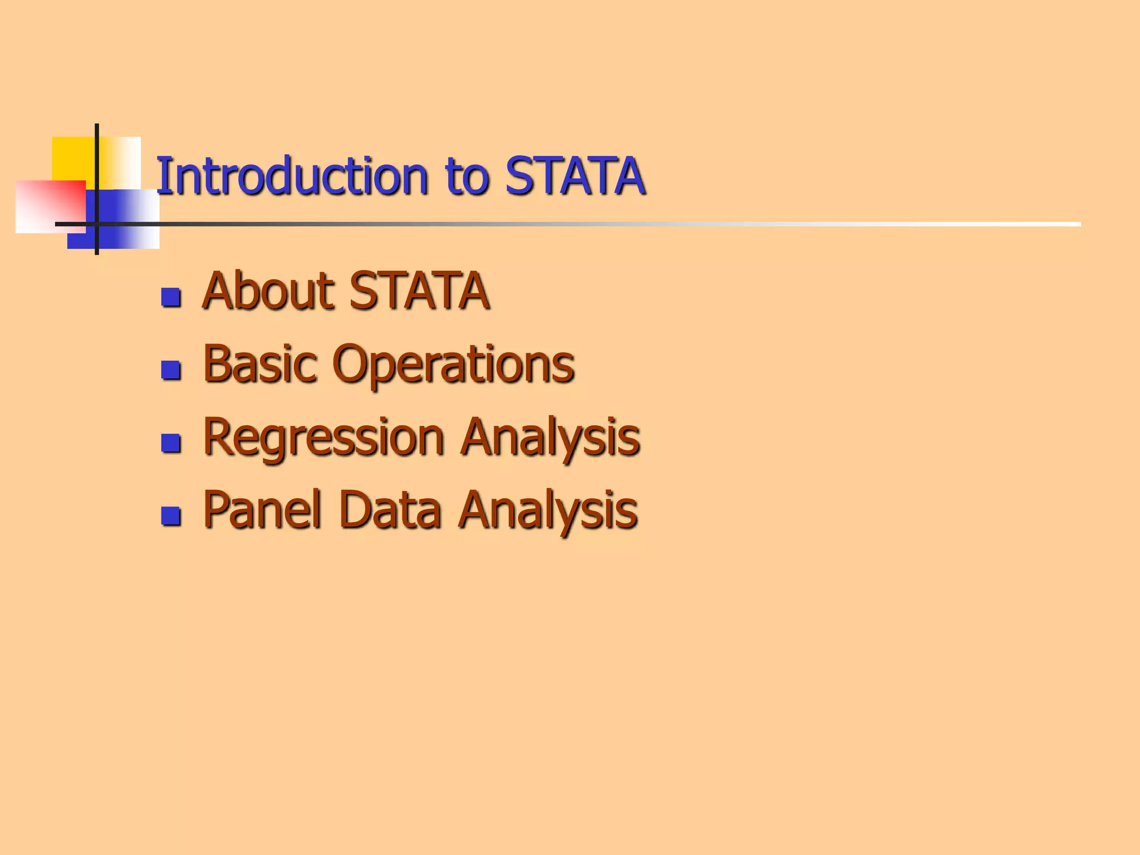Click the word "STATA" in the slide title
The image size is (1140, 855).
point(574,176)
